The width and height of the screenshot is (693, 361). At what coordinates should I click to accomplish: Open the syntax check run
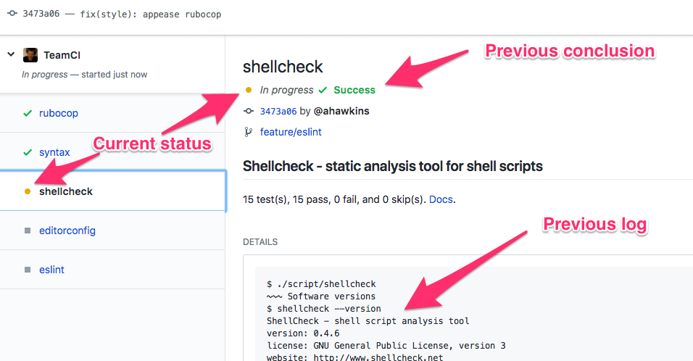(x=54, y=152)
